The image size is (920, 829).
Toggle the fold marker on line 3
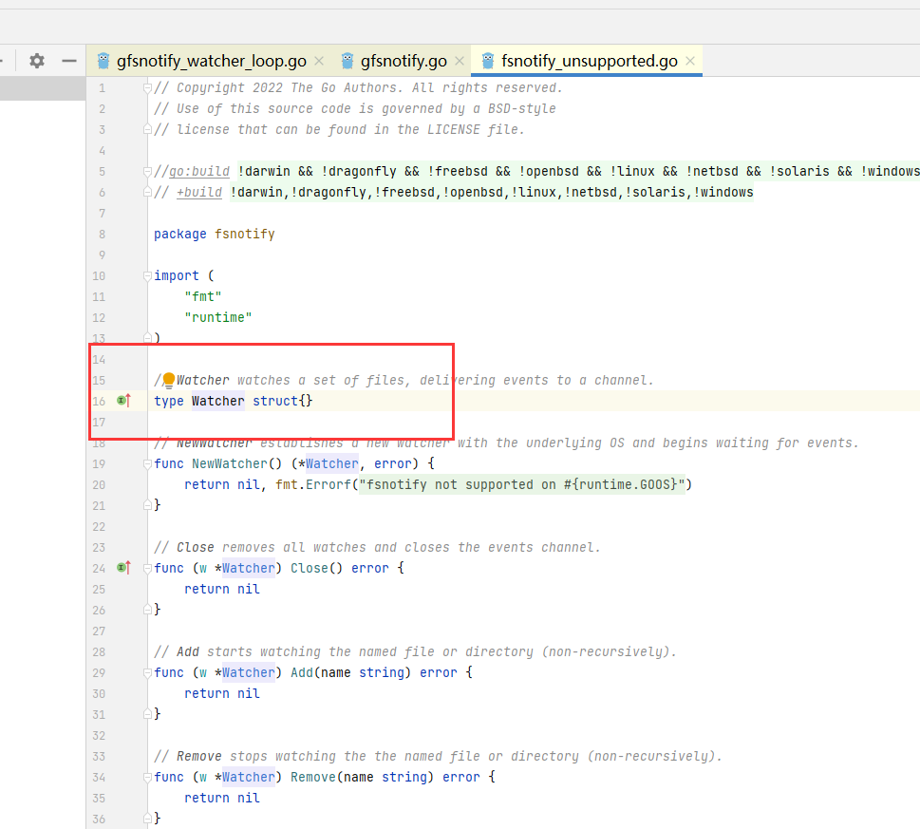(147, 130)
